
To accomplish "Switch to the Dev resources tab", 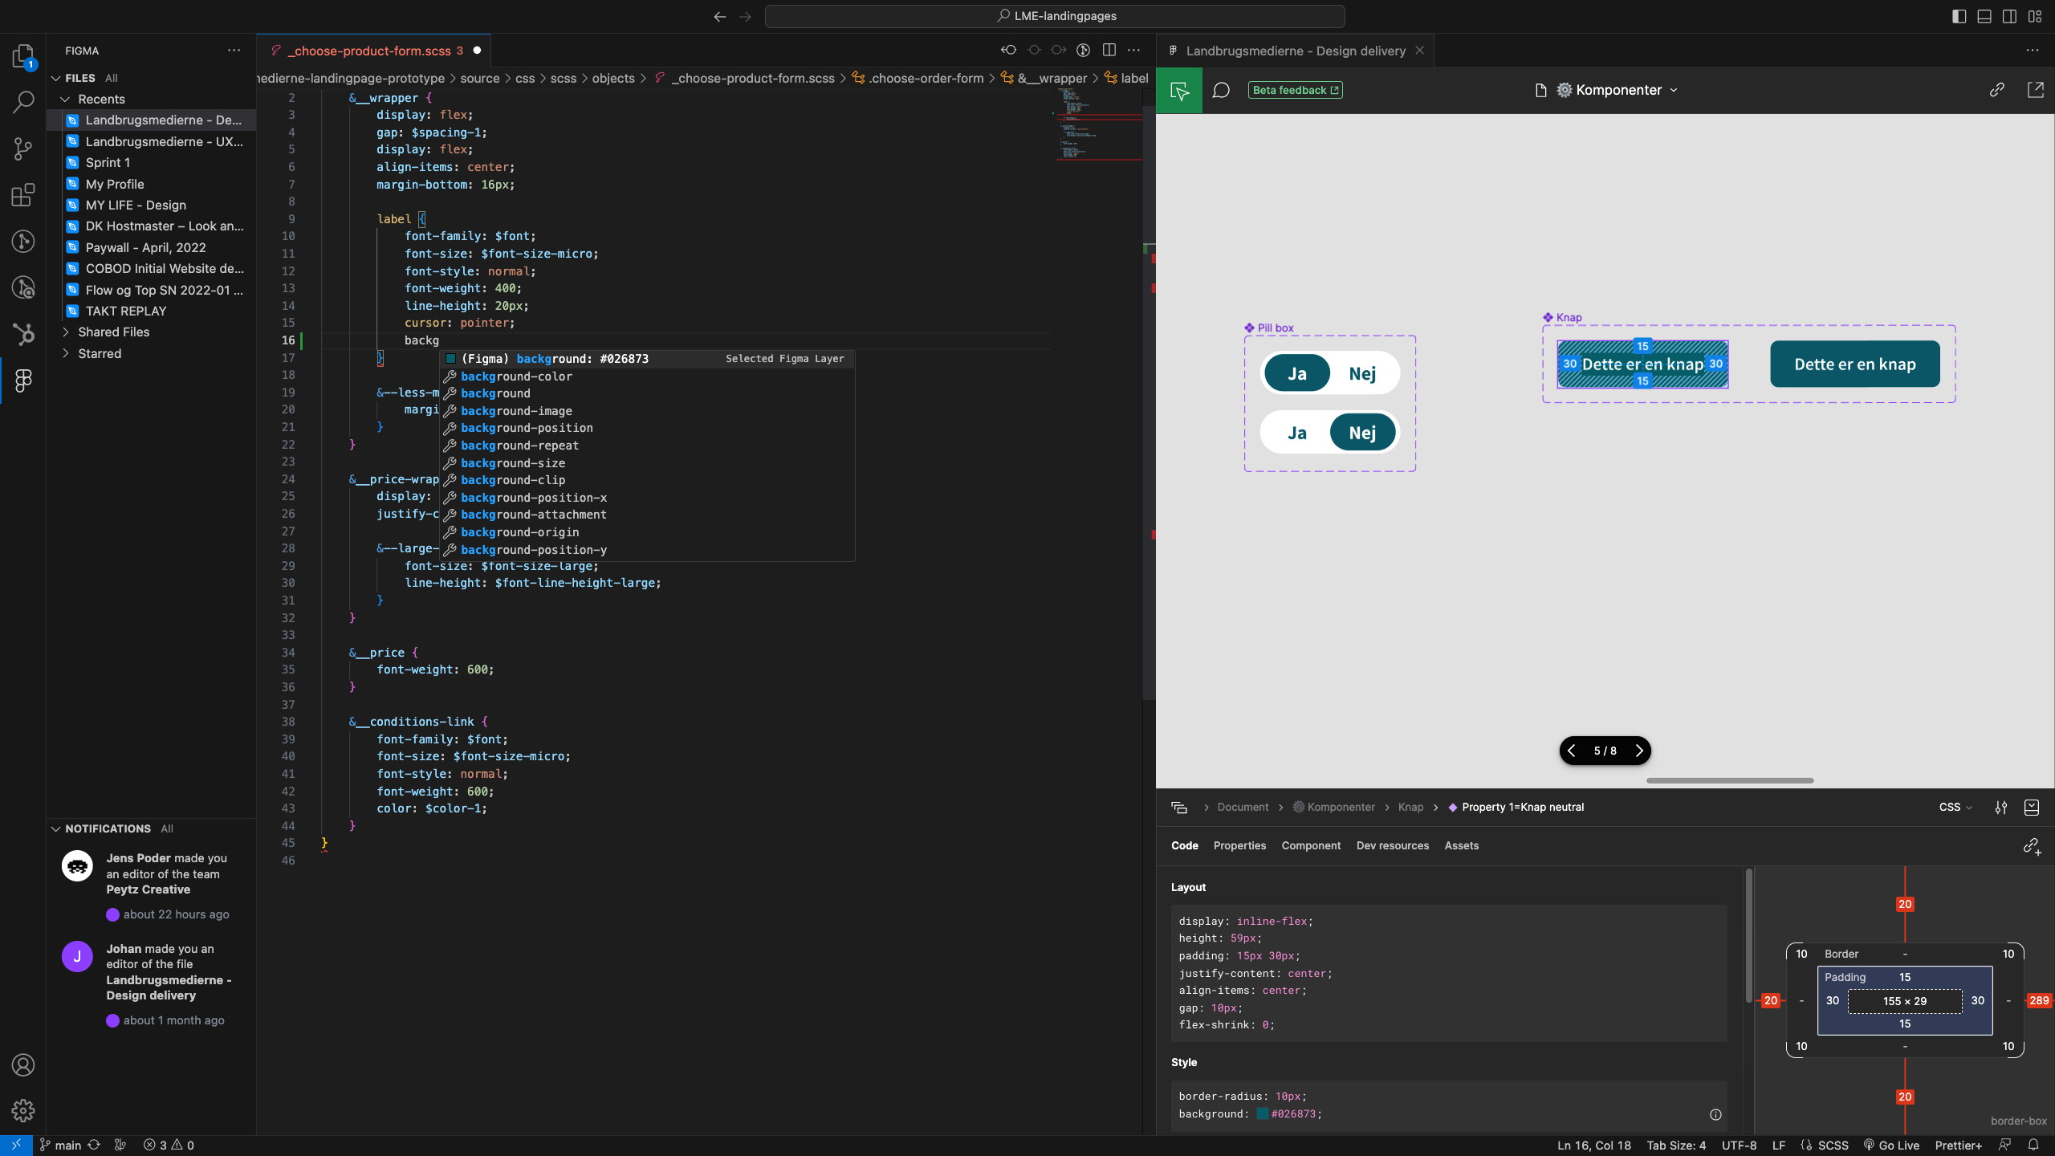I will [x=1393, y=846].
